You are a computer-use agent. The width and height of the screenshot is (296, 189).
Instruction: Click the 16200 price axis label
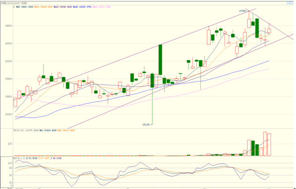tap(8, 61)
